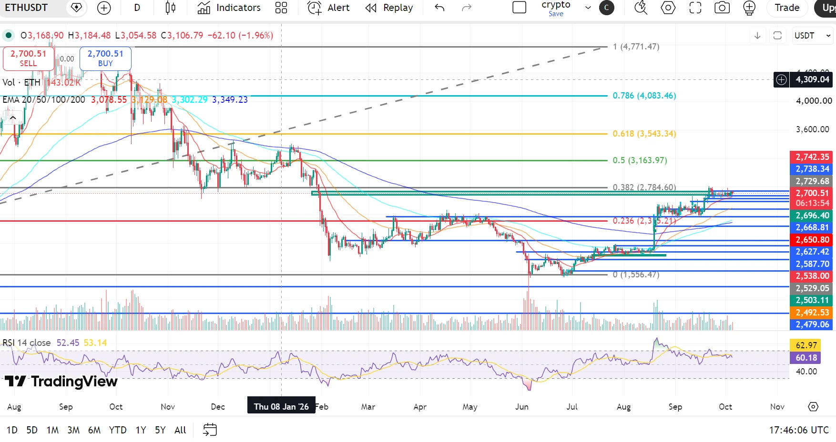The width and height of the screenshot is (836, 442).
Task: Click the 2,700.51 SELL button
Action: pos(29,59)
